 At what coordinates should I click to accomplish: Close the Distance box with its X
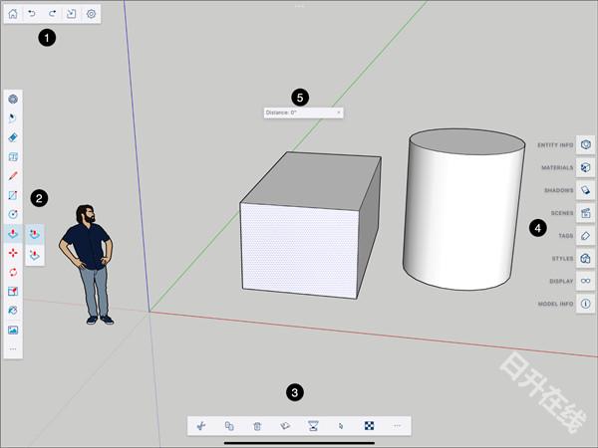(x=339, y=112)
